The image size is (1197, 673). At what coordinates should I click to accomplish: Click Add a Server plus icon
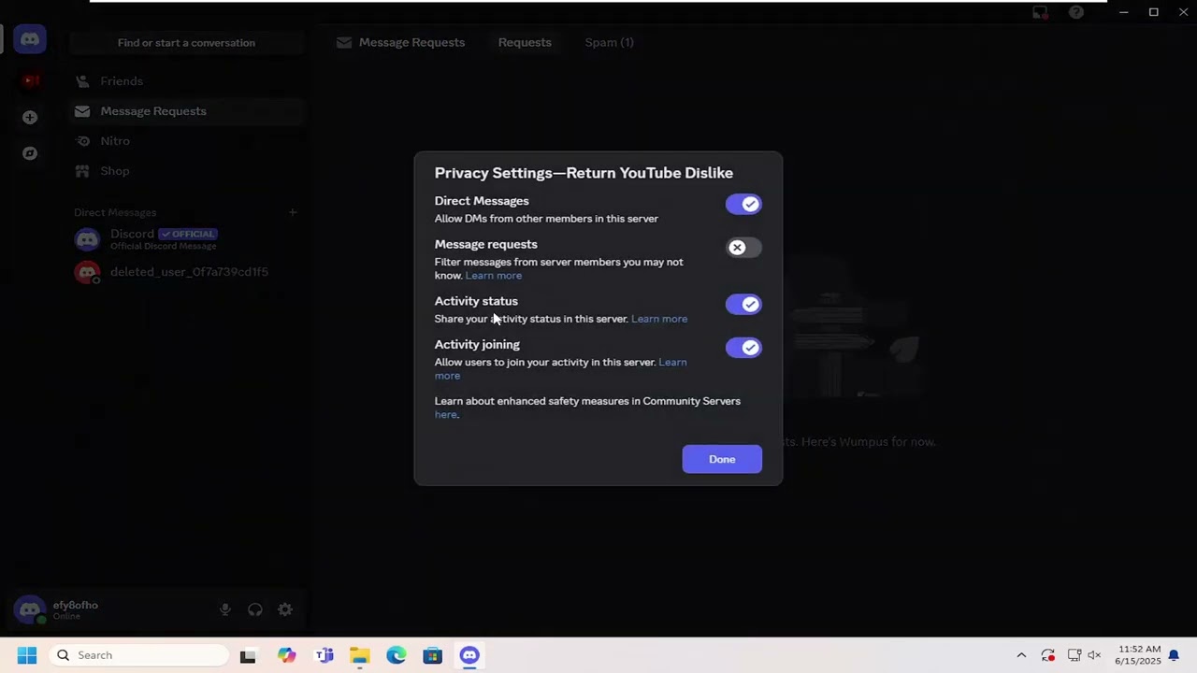[30, 117]
